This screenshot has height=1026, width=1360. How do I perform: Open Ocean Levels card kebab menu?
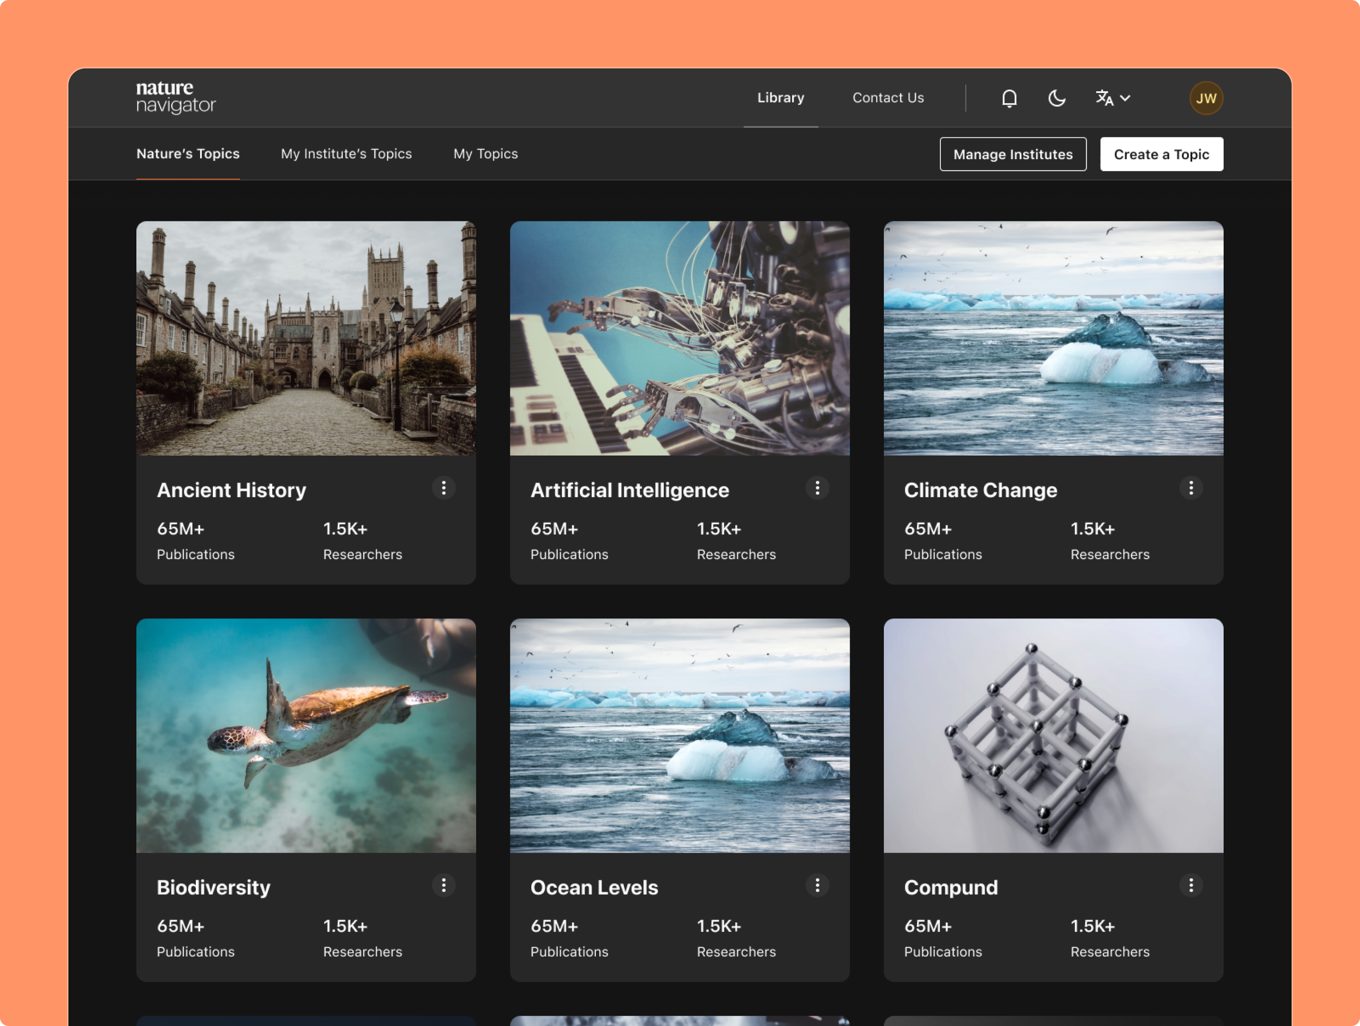817,885
